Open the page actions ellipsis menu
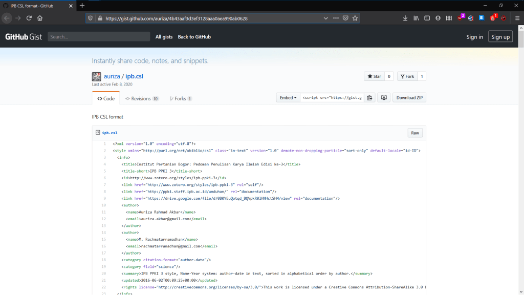Image resolution: width=524 pixels, height=295 pixels. coord(336,18)
